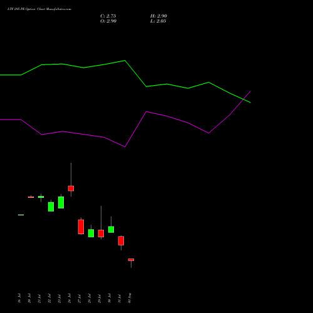Click the small green candle above 21 Jul
The height and width of the screenshot is (313, 313).
click(41, 197)
